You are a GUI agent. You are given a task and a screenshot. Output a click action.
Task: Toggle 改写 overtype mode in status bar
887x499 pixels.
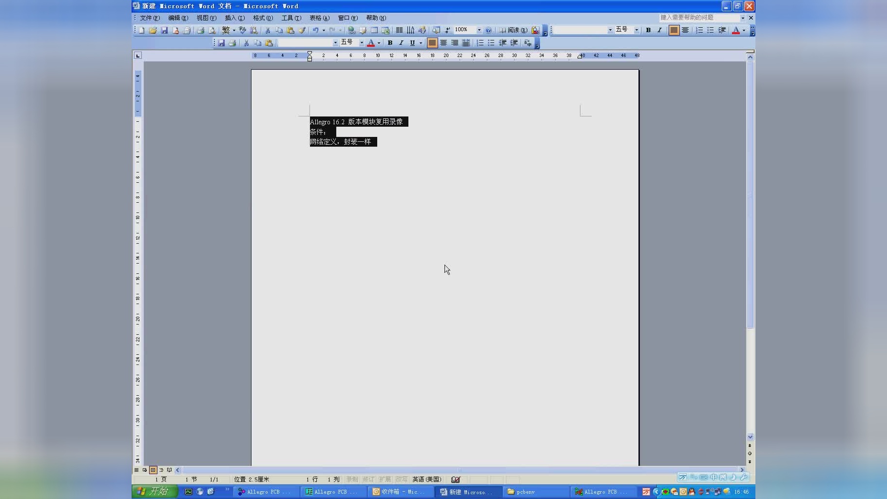tap(402, 480)
